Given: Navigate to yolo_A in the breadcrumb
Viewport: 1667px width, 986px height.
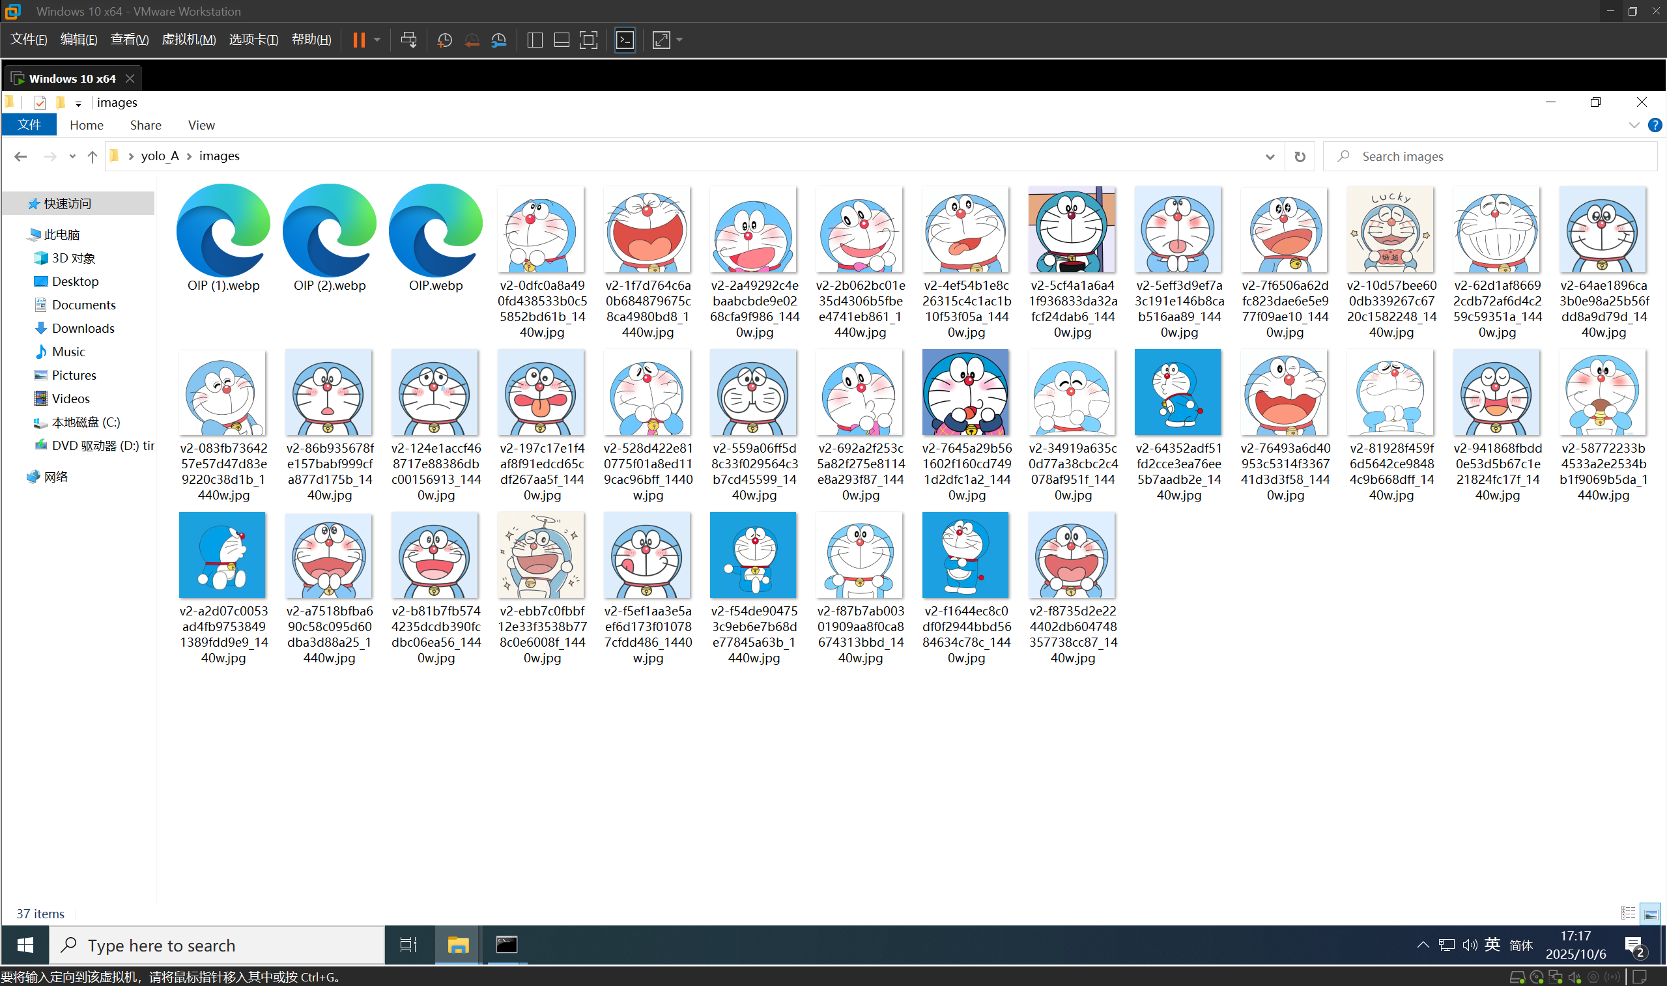Looking at the screenshot, I should (160, 156).
